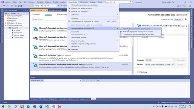This screenshot has width=194, height=109.
Task: Toggle Administrador de fragmentos de código entry
Action: pos(93,21)
